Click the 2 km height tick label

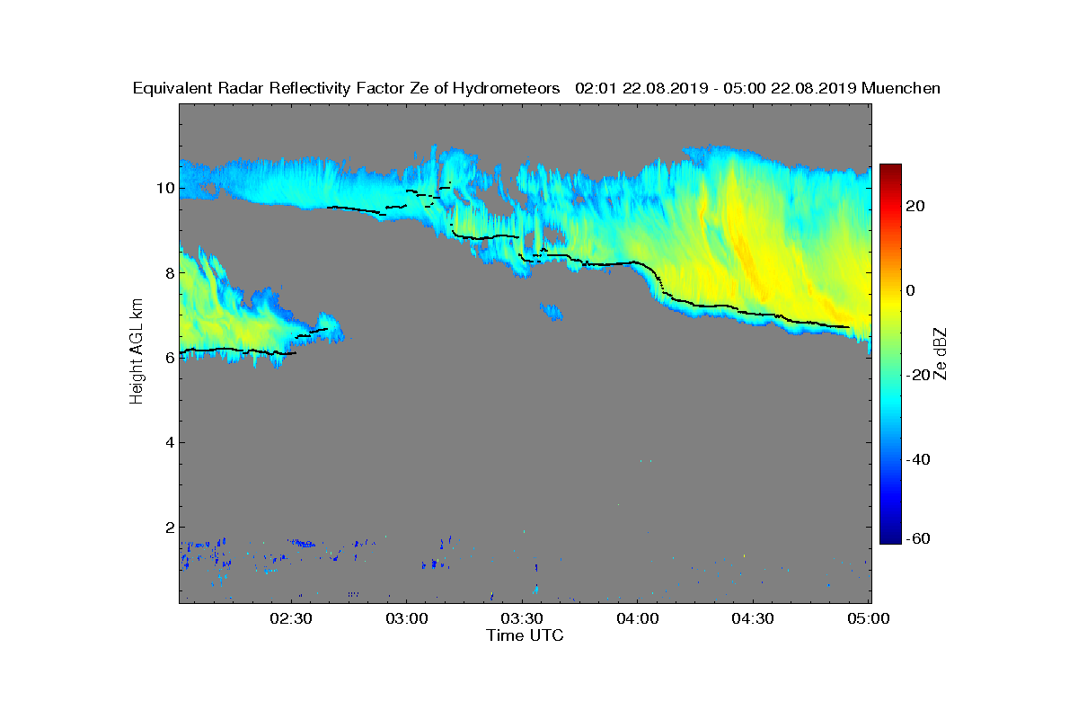(x=168, y=527)
